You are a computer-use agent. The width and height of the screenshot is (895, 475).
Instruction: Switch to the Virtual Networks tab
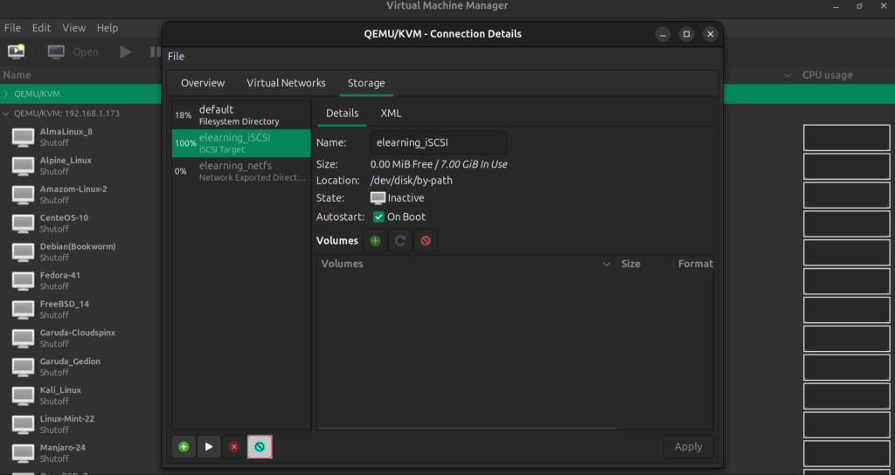286,83
